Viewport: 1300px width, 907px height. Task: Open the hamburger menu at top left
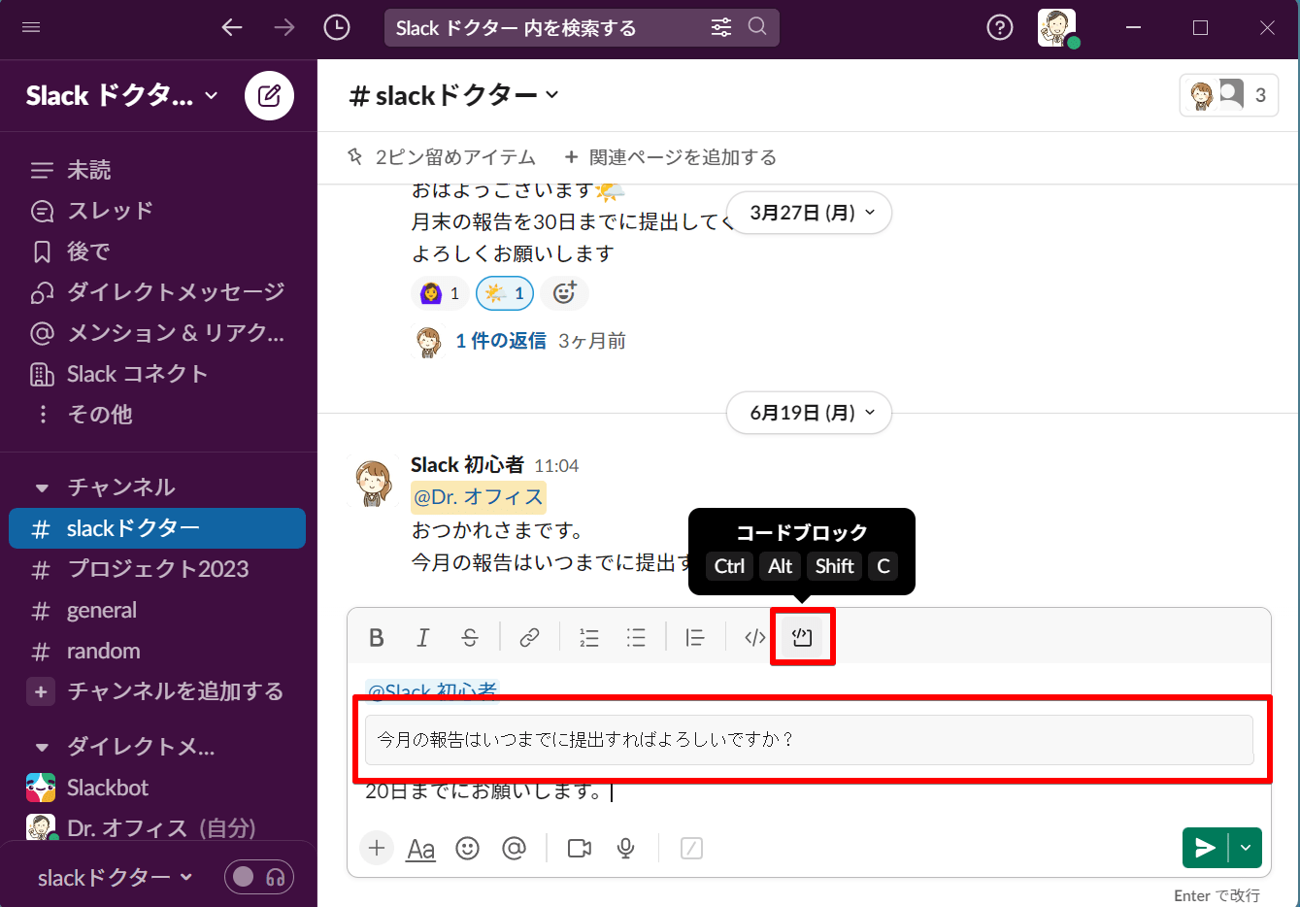coord(32,27)
